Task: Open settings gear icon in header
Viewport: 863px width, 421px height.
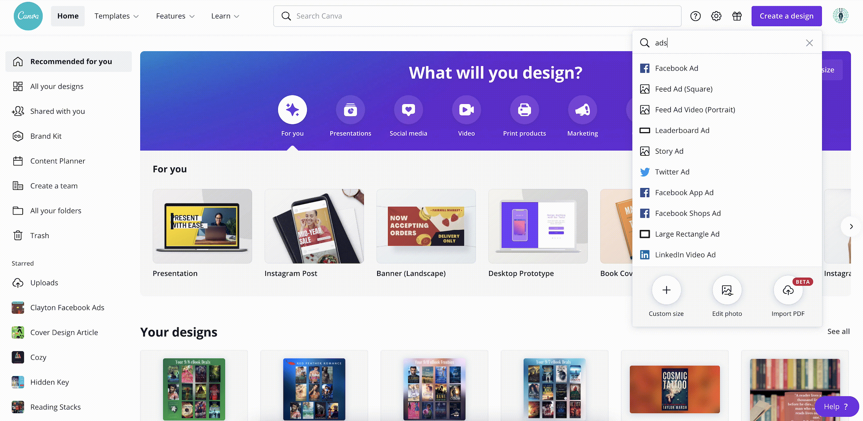Action: point(716,16)
